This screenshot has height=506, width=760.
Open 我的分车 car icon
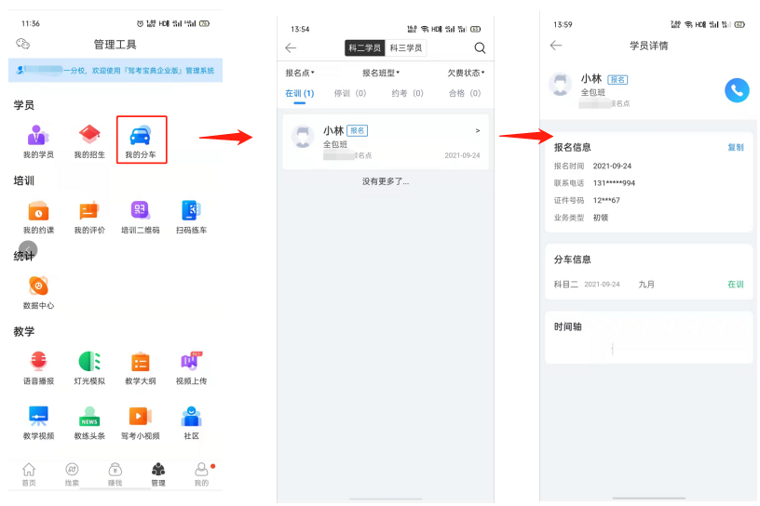coord(141,140)
